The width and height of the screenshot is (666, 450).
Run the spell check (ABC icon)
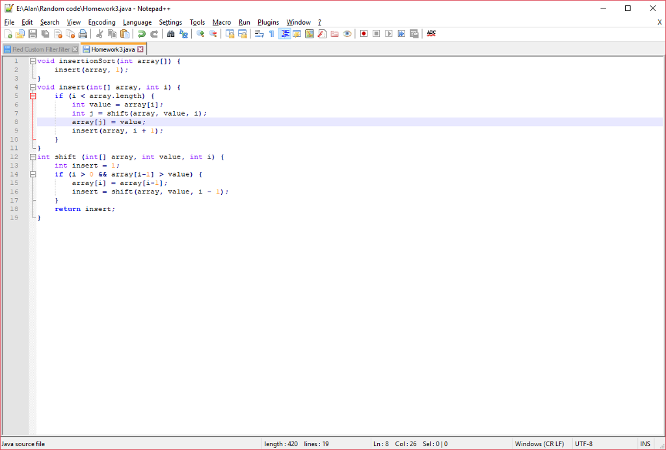(x=430, y=33)
